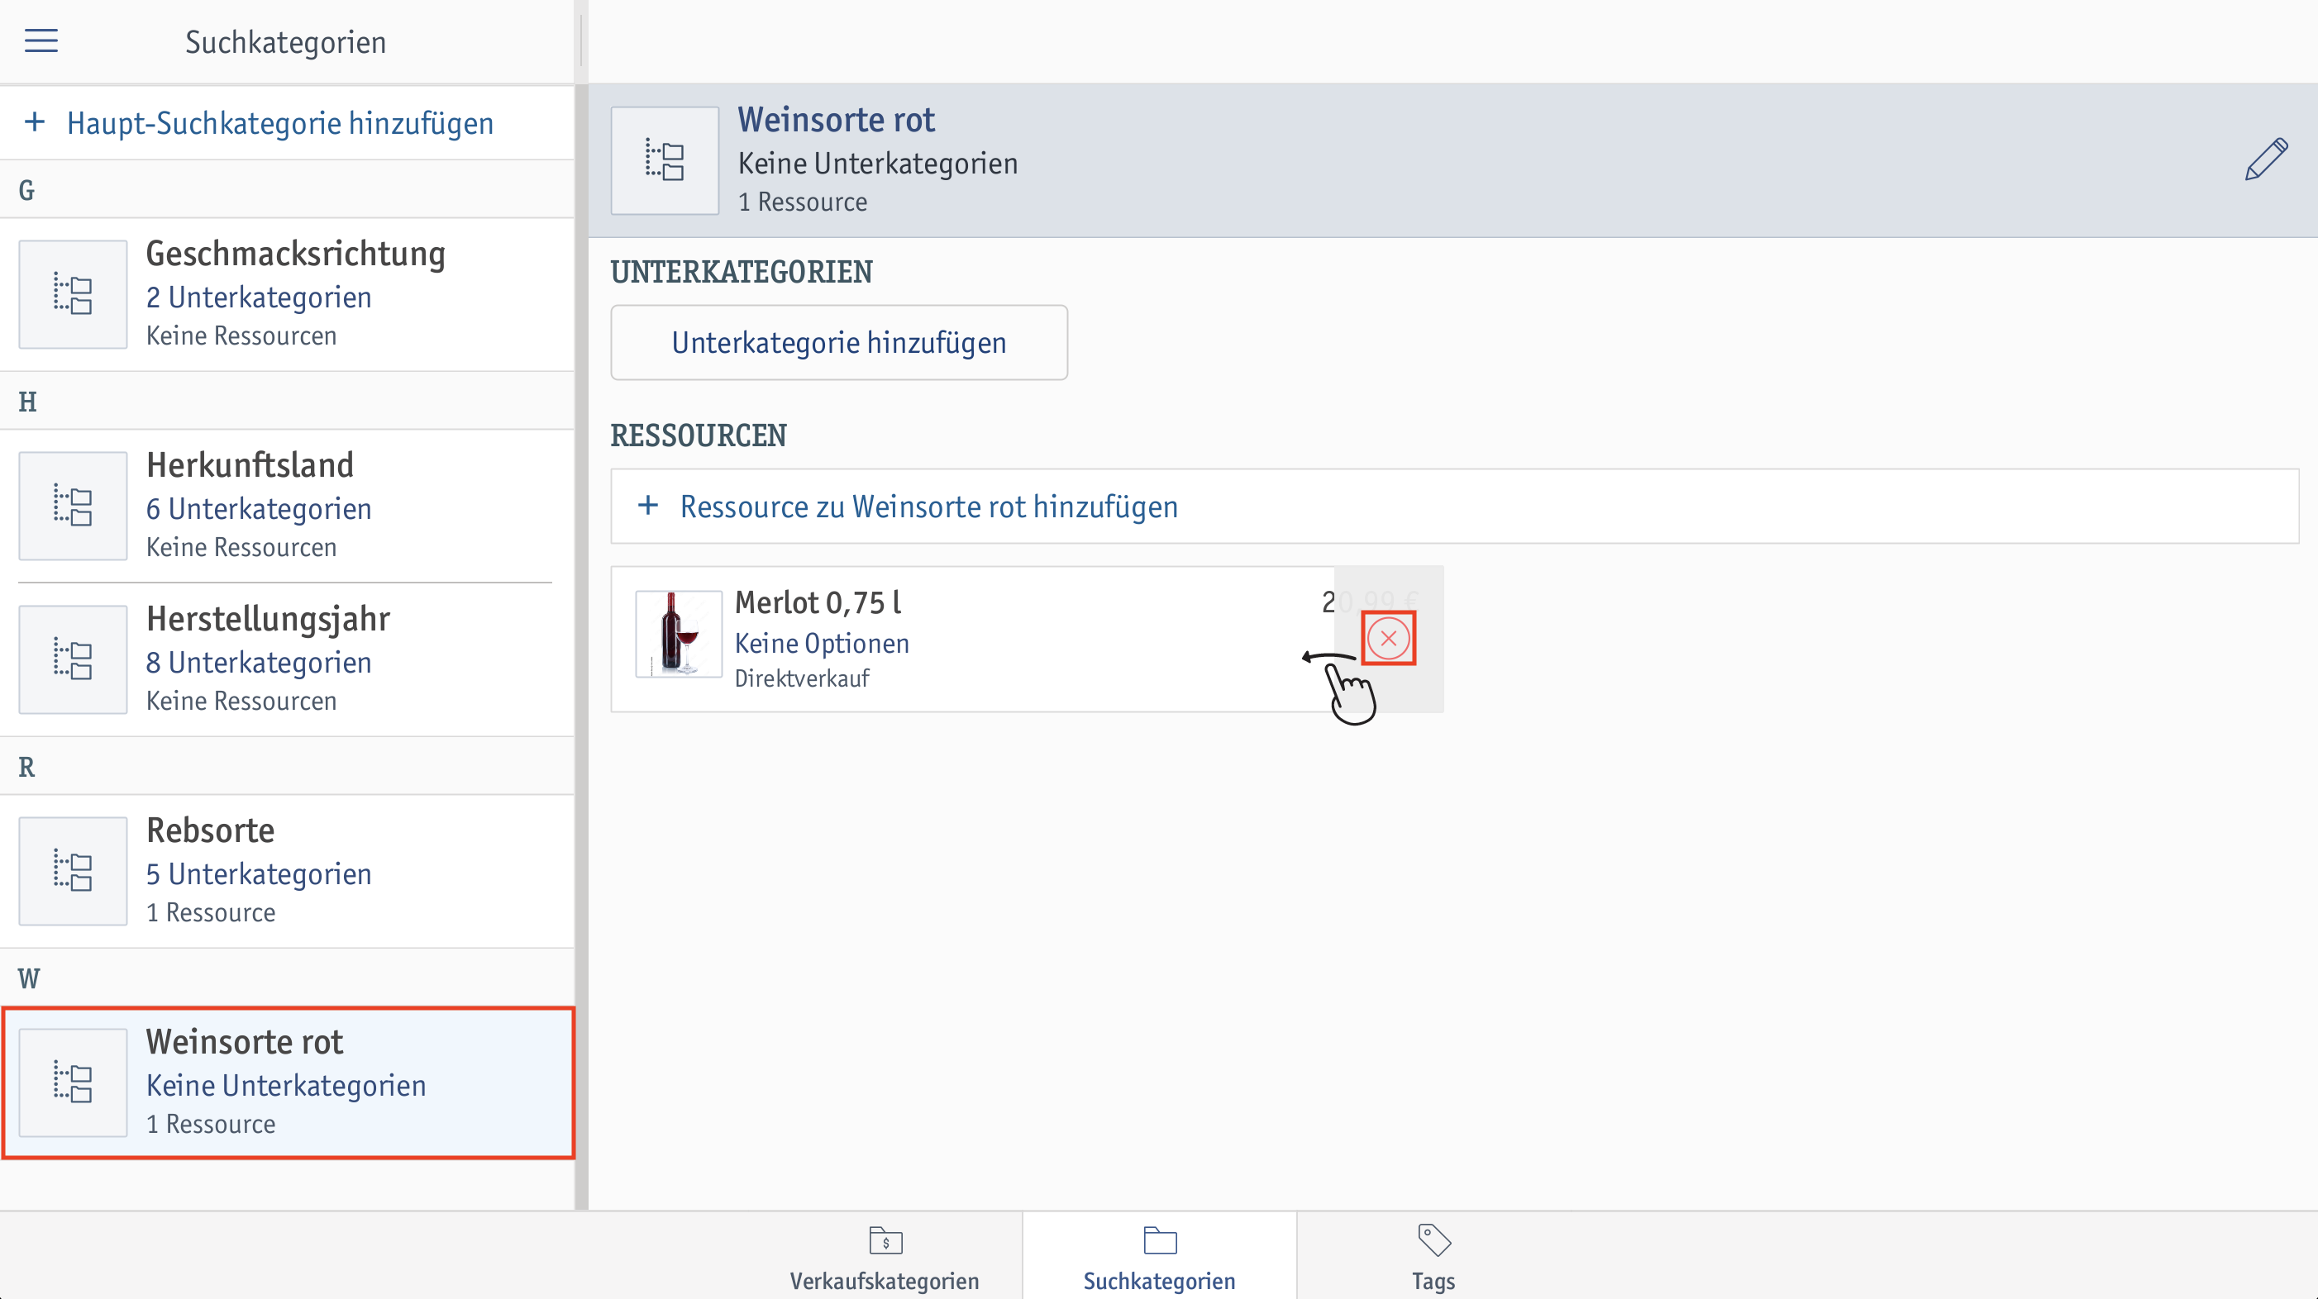This screenshot has height=1299, width=2318.
Task: Click the Rebsorte category tree icon
Action: pyautogui.click(x=73, y=871)
